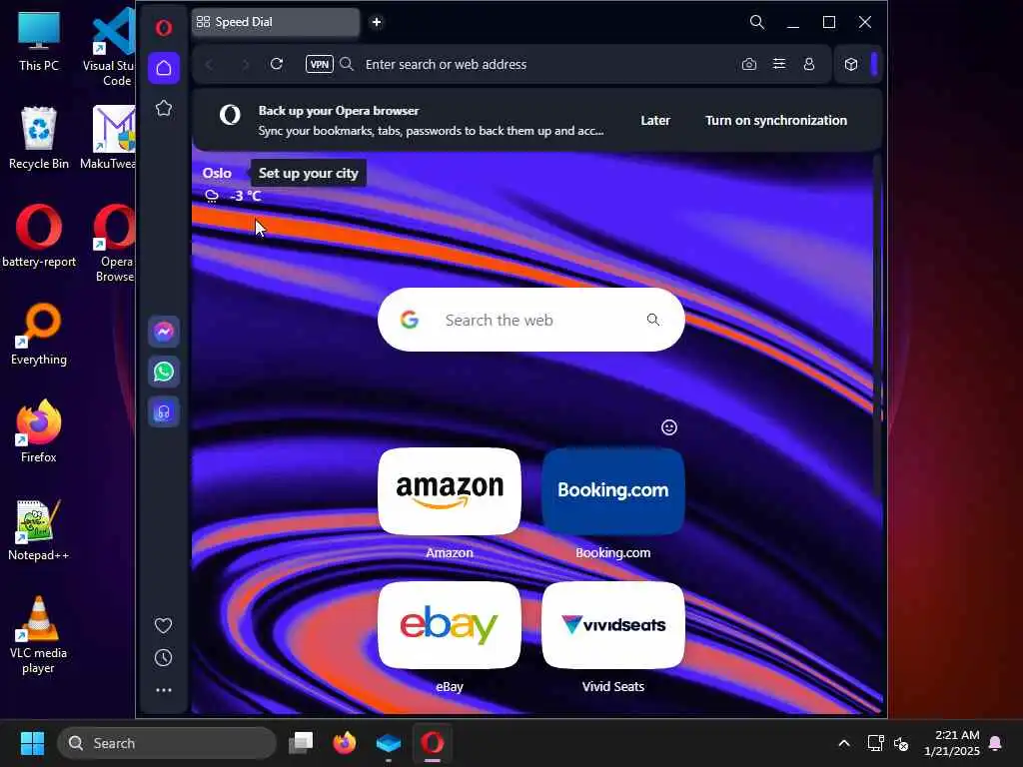
Task: Click the page vertical scrollbar
Action: pyautogui.click(x=877, y=327)
